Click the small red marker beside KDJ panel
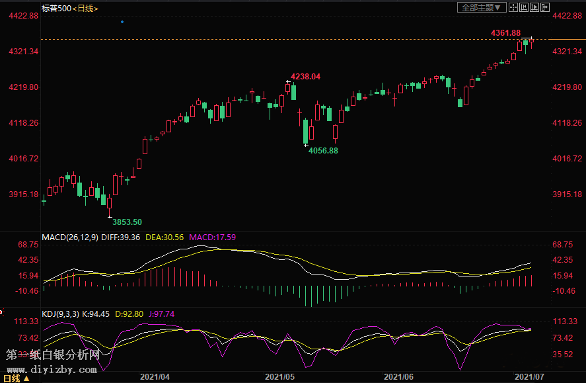 pos(2,312)
